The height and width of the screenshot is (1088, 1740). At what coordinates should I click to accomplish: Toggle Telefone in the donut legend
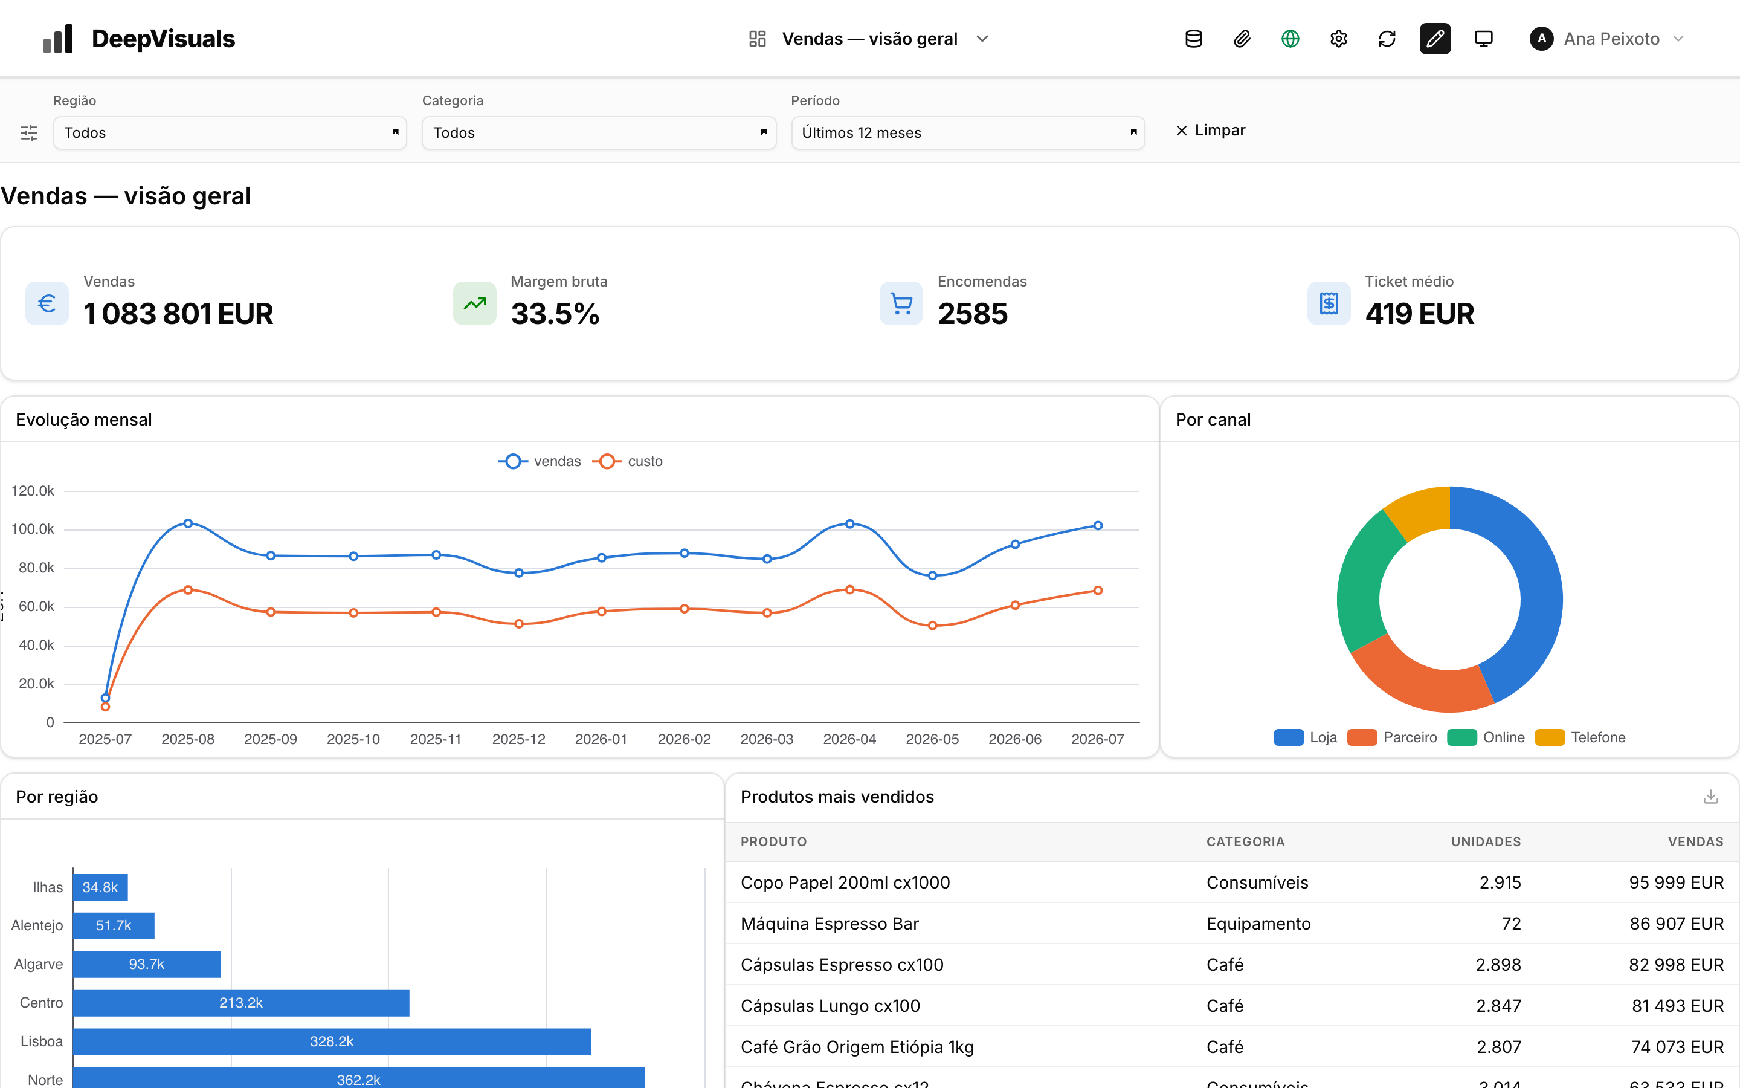tap(1580, 737)
